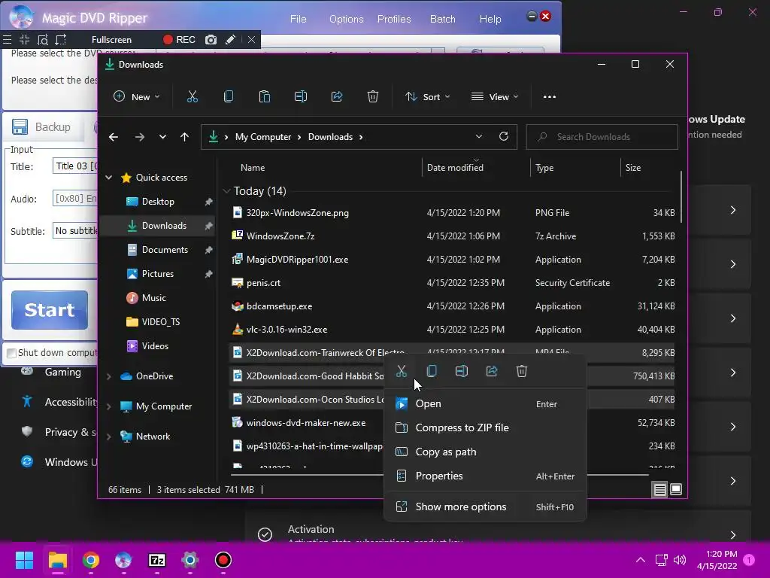
Task: Choose Copy as path
Action: coord(485,452)
